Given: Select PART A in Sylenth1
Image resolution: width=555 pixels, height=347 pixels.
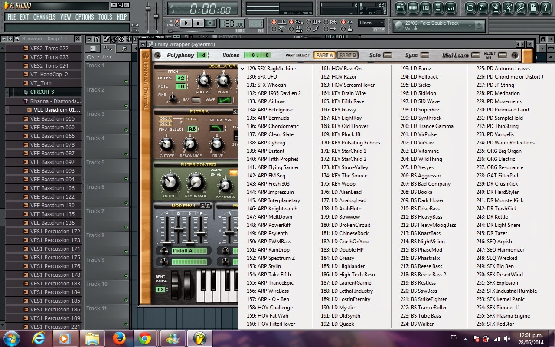Looking at the screenshot, I should [x=324, y=55].
